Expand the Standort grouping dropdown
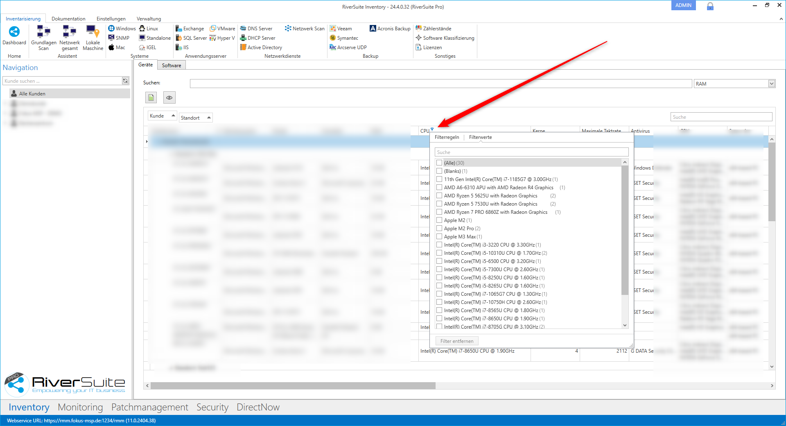Image resolution: width=786 pixels, height=426 pixels. 209,118
